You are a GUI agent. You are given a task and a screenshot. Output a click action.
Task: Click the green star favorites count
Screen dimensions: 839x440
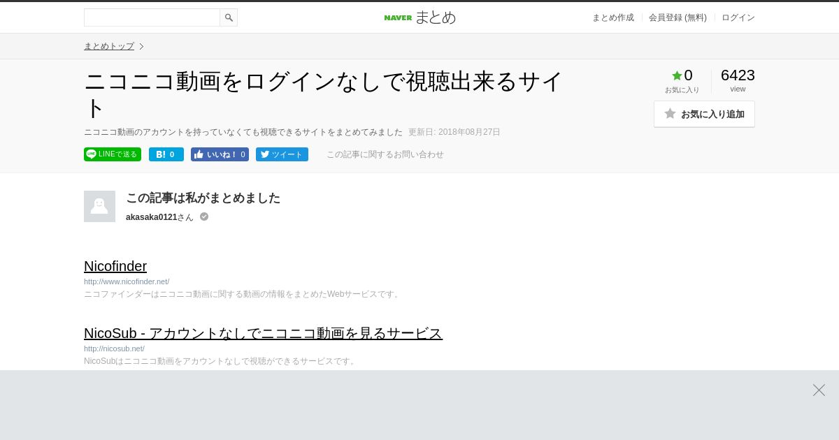682,75
